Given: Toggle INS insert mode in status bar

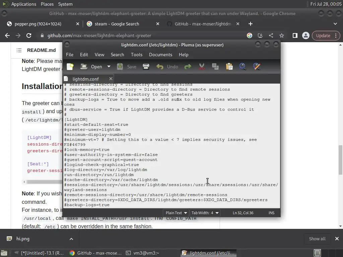Looking at the screenshot, I should tap(271, 213).
